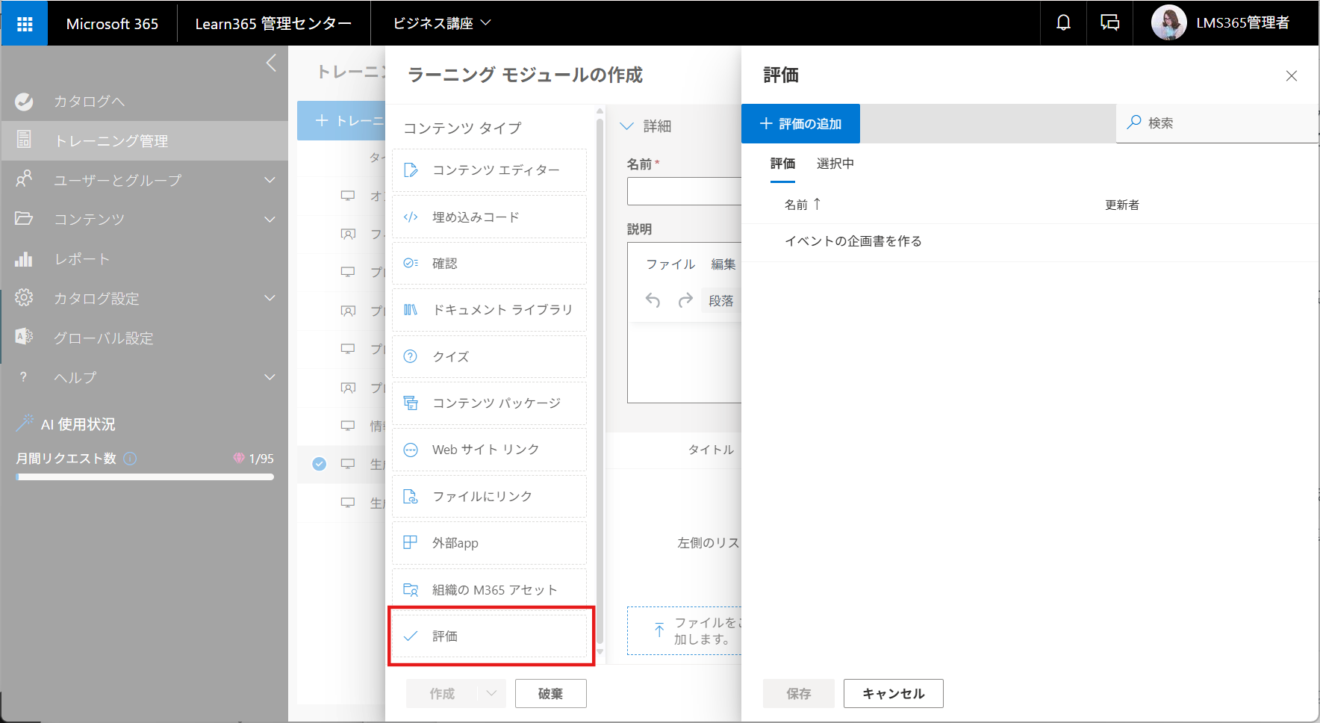Click the 保存 button
This screenshot has width=1320, height=723.
(799, 694)
